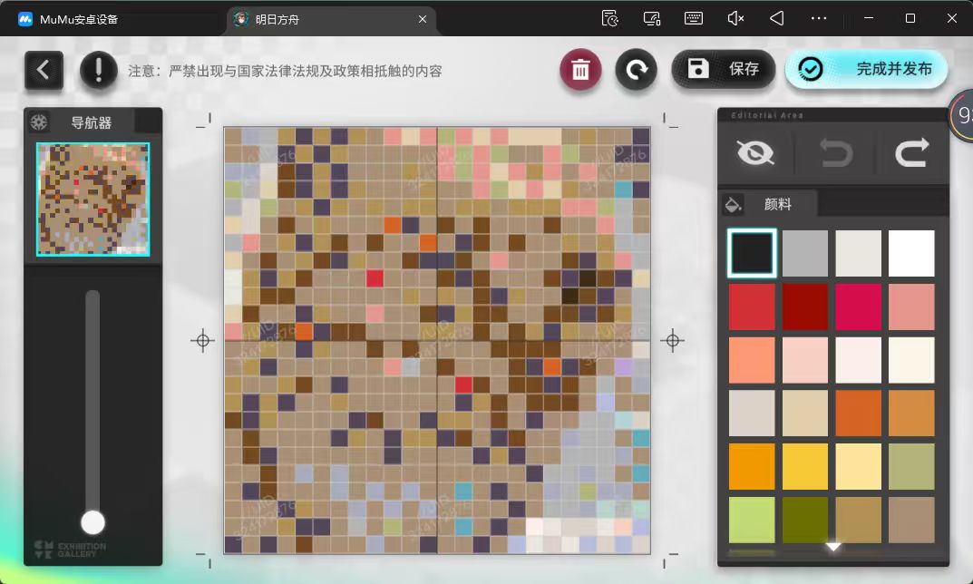
Task: Select the burnt orange swatch
Action: [x=858, y=414]
